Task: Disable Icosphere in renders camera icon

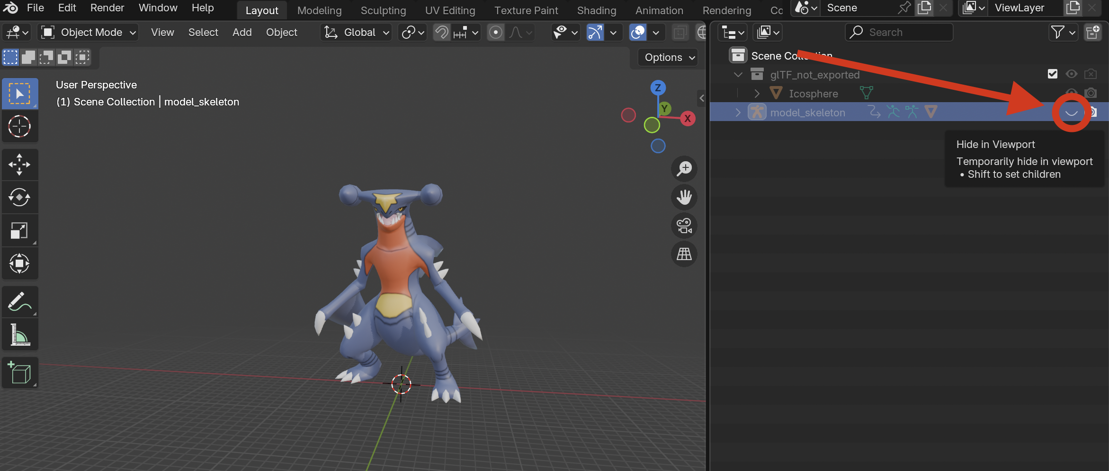Action: (x=1091, y=93)
